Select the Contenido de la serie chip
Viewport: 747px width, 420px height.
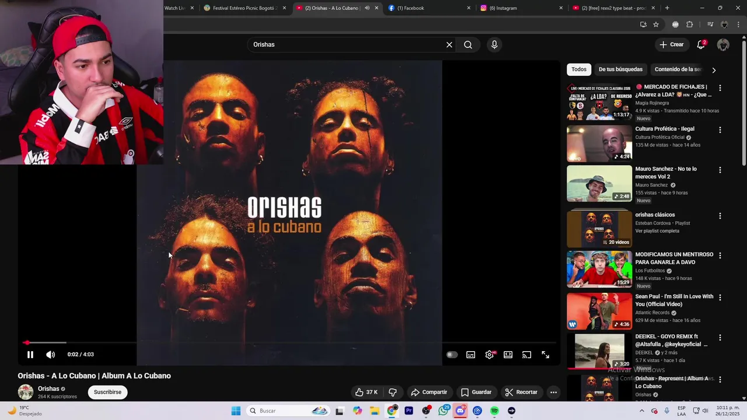tap(678, 69)
